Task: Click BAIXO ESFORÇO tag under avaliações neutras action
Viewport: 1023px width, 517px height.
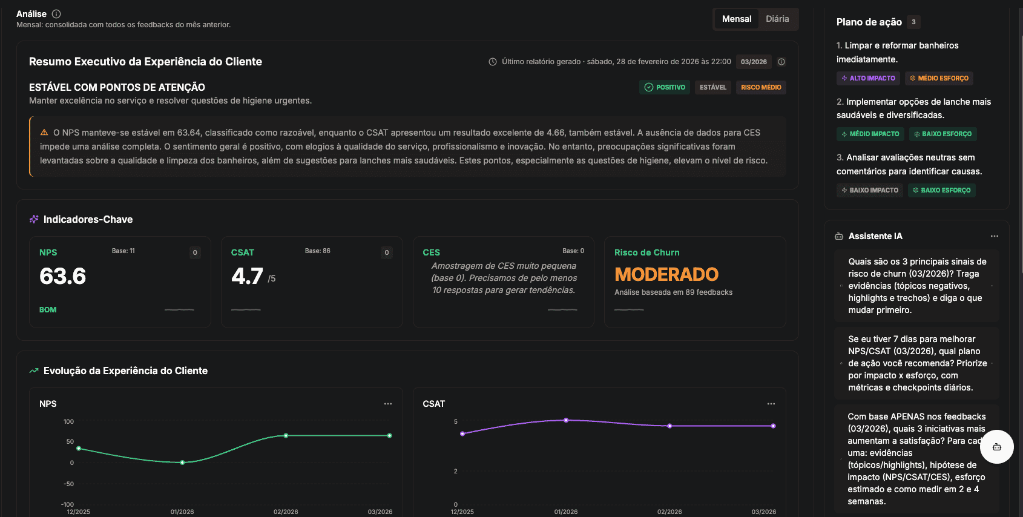Action: [942, 190]
